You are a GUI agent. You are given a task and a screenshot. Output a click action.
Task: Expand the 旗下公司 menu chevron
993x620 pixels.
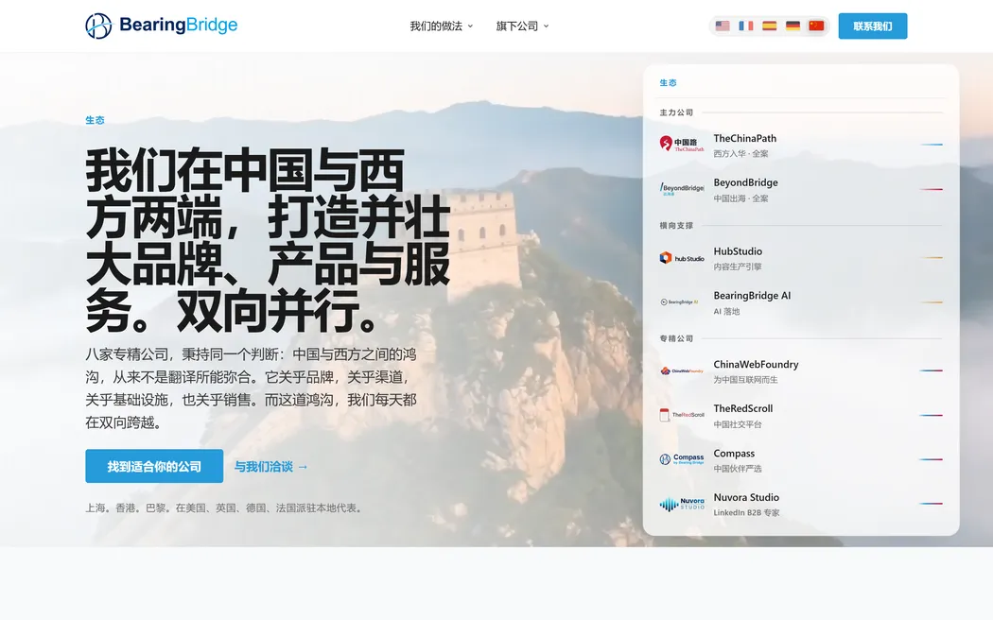click(x=546, y=26)
